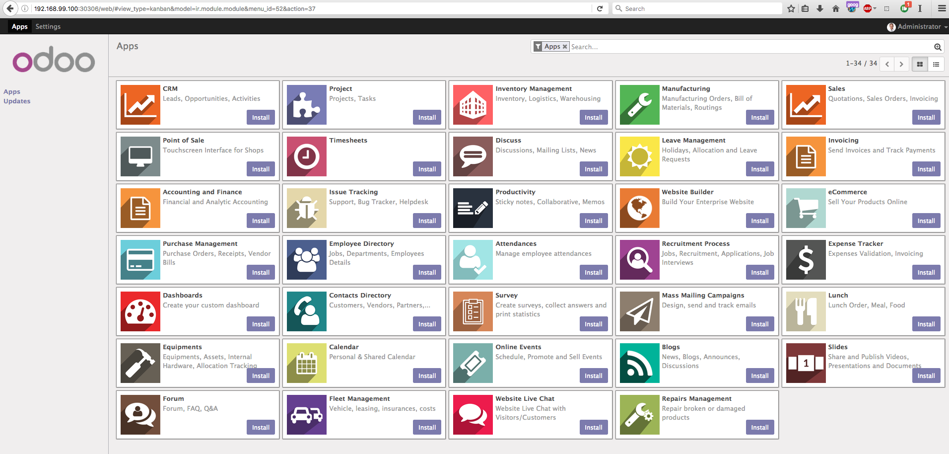This screenshot has height=454, width=949.
Task: Reload the page with browser refresh icon
Action: (600, 8)
